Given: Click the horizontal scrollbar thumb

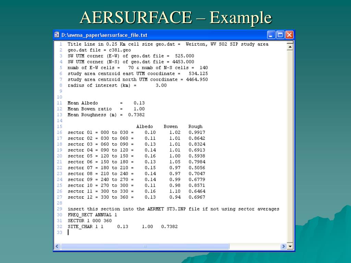Looking at the screenshot, I should pos(145,247).
